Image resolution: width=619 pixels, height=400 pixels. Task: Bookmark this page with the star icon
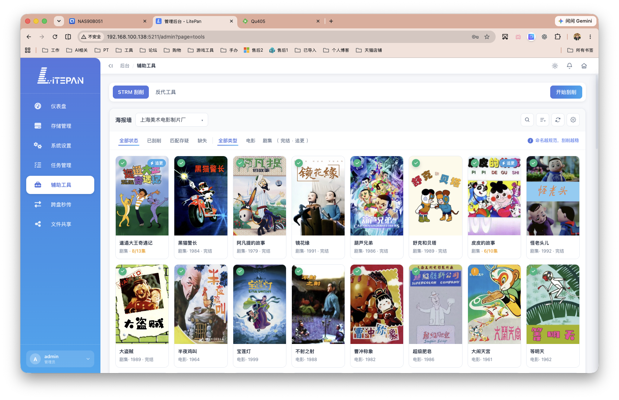pos(487,37)
